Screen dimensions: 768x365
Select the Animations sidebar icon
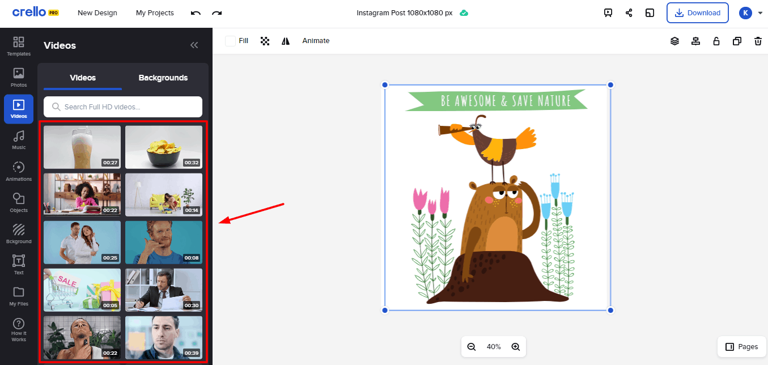click(19, 171)
